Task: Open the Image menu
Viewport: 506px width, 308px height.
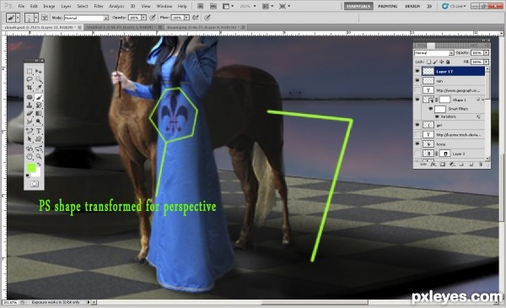Action: 49,6
